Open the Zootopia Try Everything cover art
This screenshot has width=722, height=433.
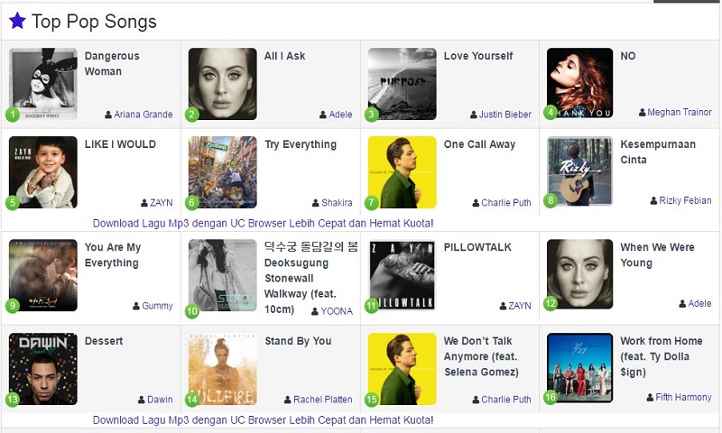[x=222, y=172]
